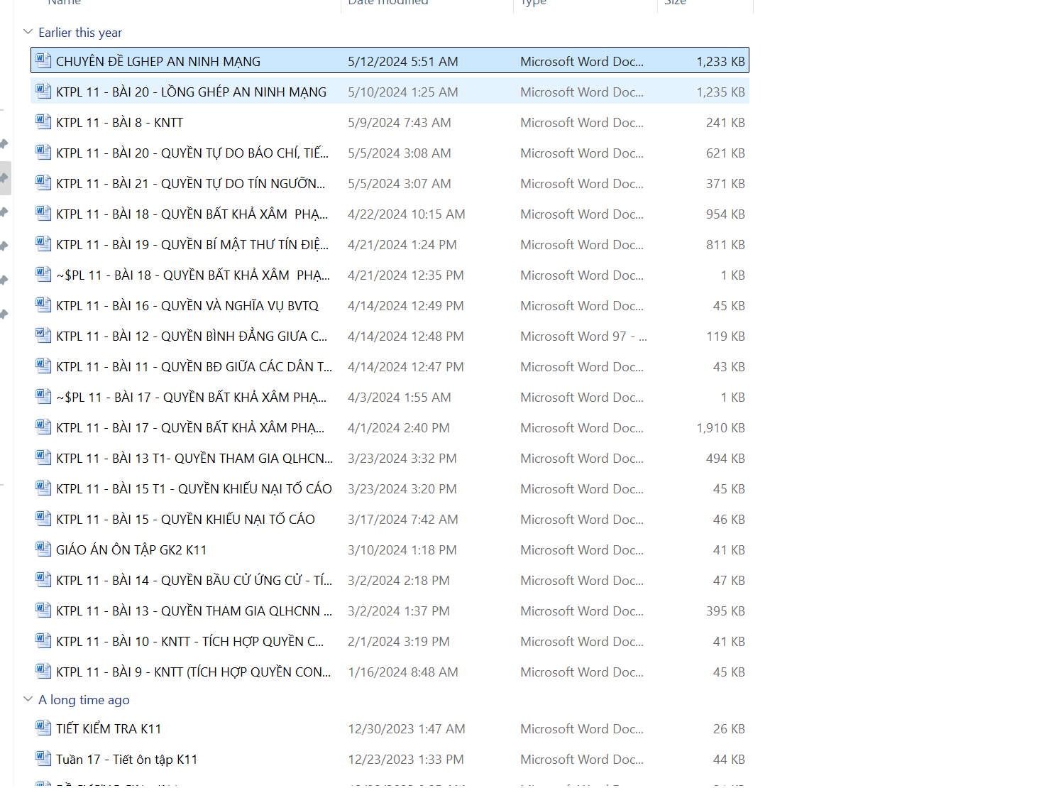Select file name Tuần 17 - Tiết ôn tập K11
The image size is (1056, 788).
pyautogui.click(x=127, y=760)
